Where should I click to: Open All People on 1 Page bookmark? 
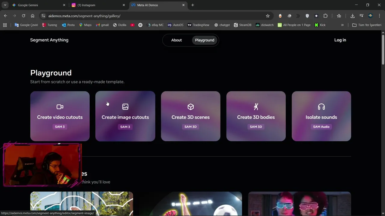294,25
